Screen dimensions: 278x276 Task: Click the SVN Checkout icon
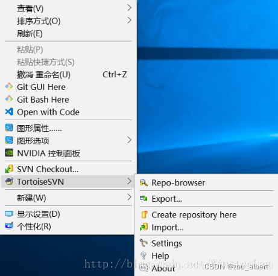pos(9,169)
